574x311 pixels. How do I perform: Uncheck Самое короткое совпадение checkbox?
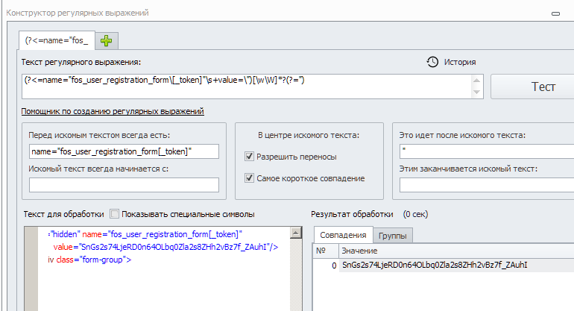pyautogui.click(x=250, y=178)
